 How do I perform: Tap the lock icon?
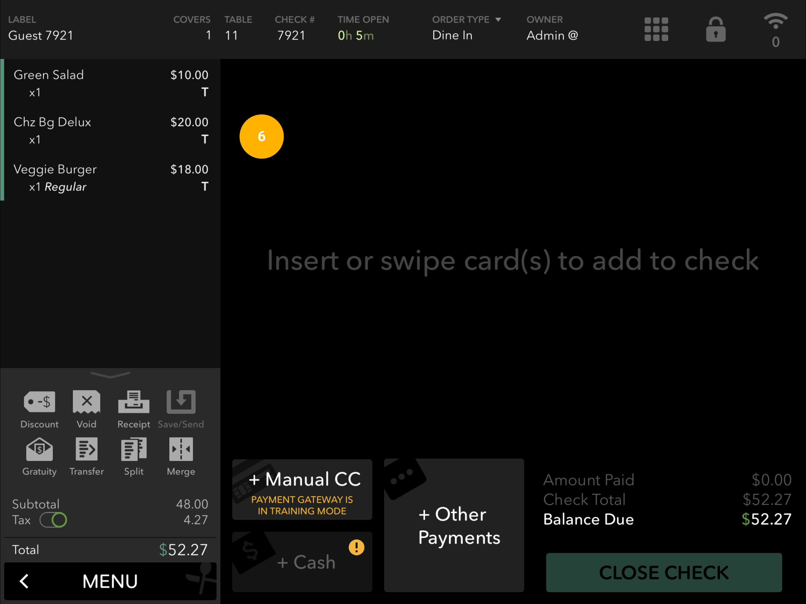(x=716, y=29)
